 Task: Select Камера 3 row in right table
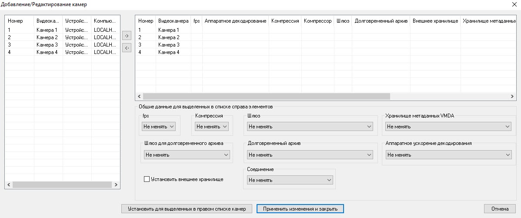pos(169,45)
